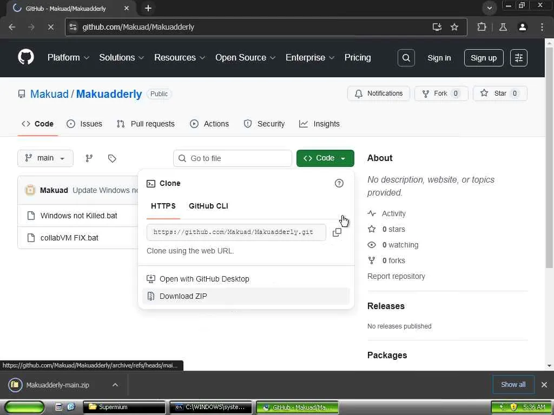View tags icon beside branches
The height and width of the screenshot is (415, 554).
(112, 158)
